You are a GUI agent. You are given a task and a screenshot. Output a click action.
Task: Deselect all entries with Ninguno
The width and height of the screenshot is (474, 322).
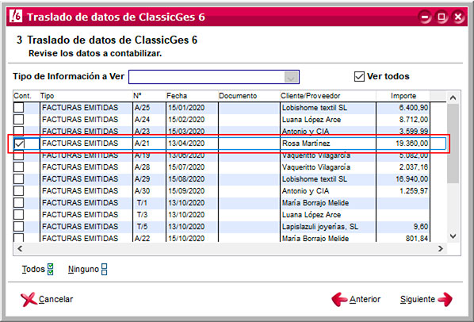[x=83, y=269]
